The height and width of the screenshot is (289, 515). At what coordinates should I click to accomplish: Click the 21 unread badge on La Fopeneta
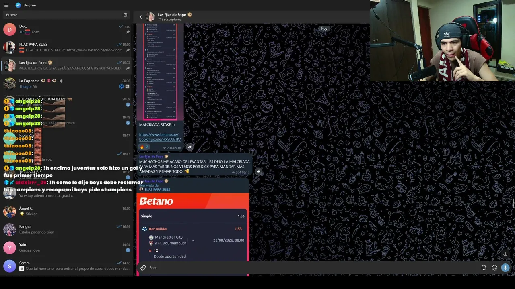[128, 86]
